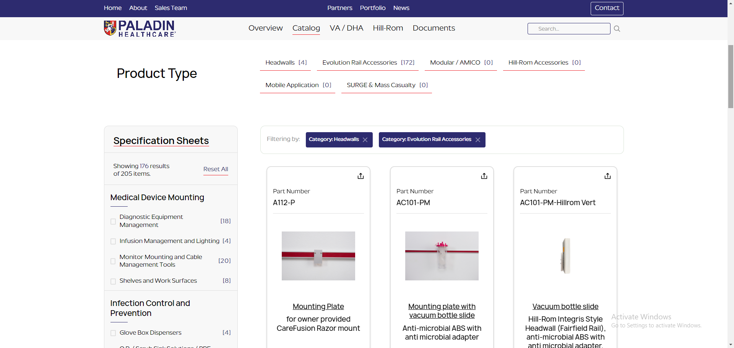Click the page vertical scrollbar thumb
The height and width of the screenshot is (348, 734).
click(x=731, y=76)
